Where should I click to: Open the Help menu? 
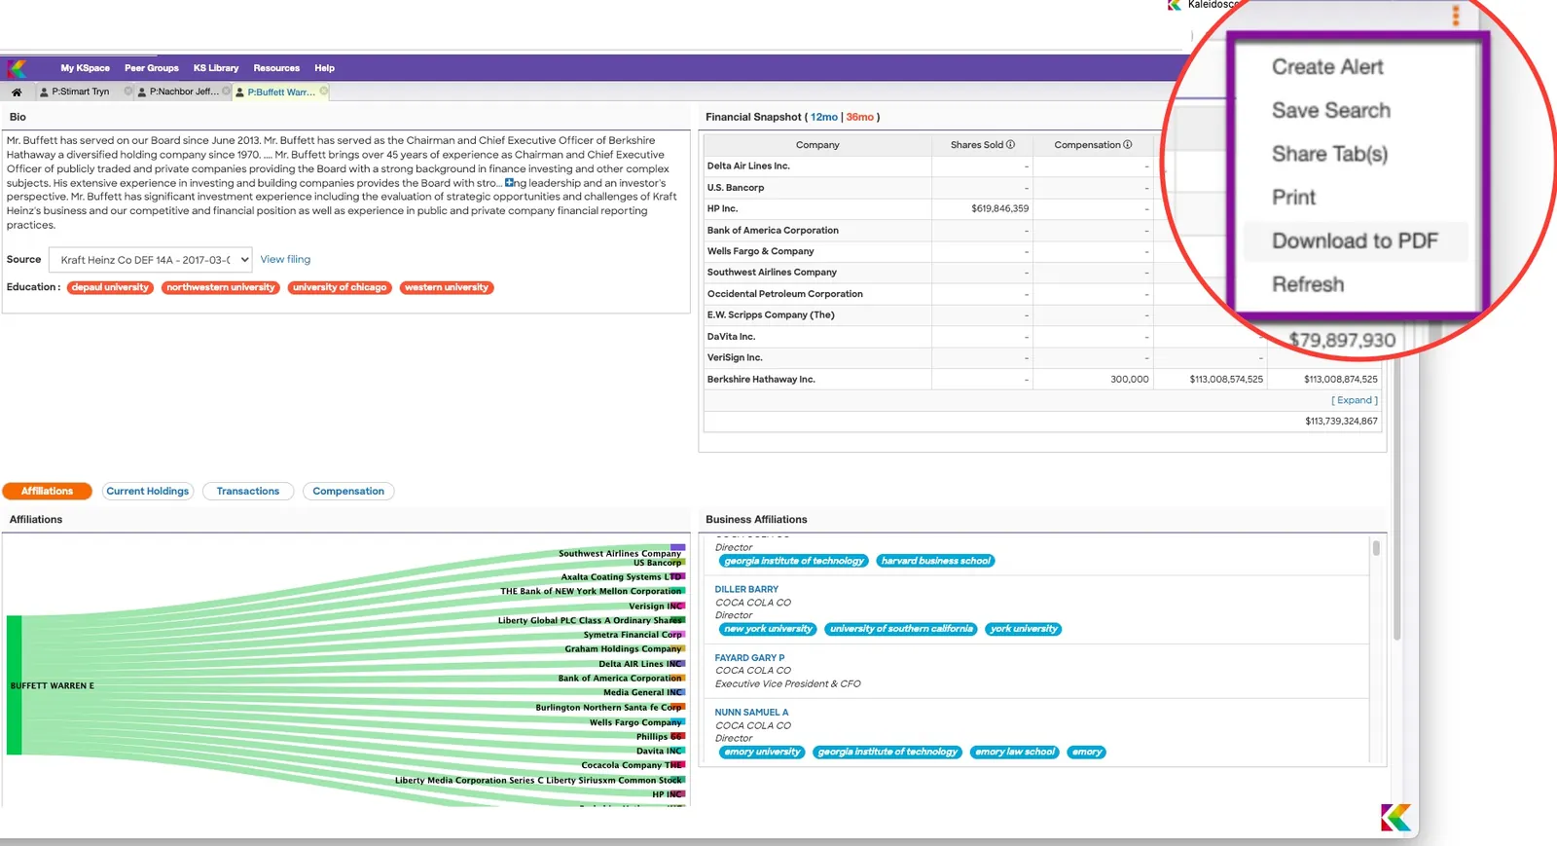coord(325,68)
